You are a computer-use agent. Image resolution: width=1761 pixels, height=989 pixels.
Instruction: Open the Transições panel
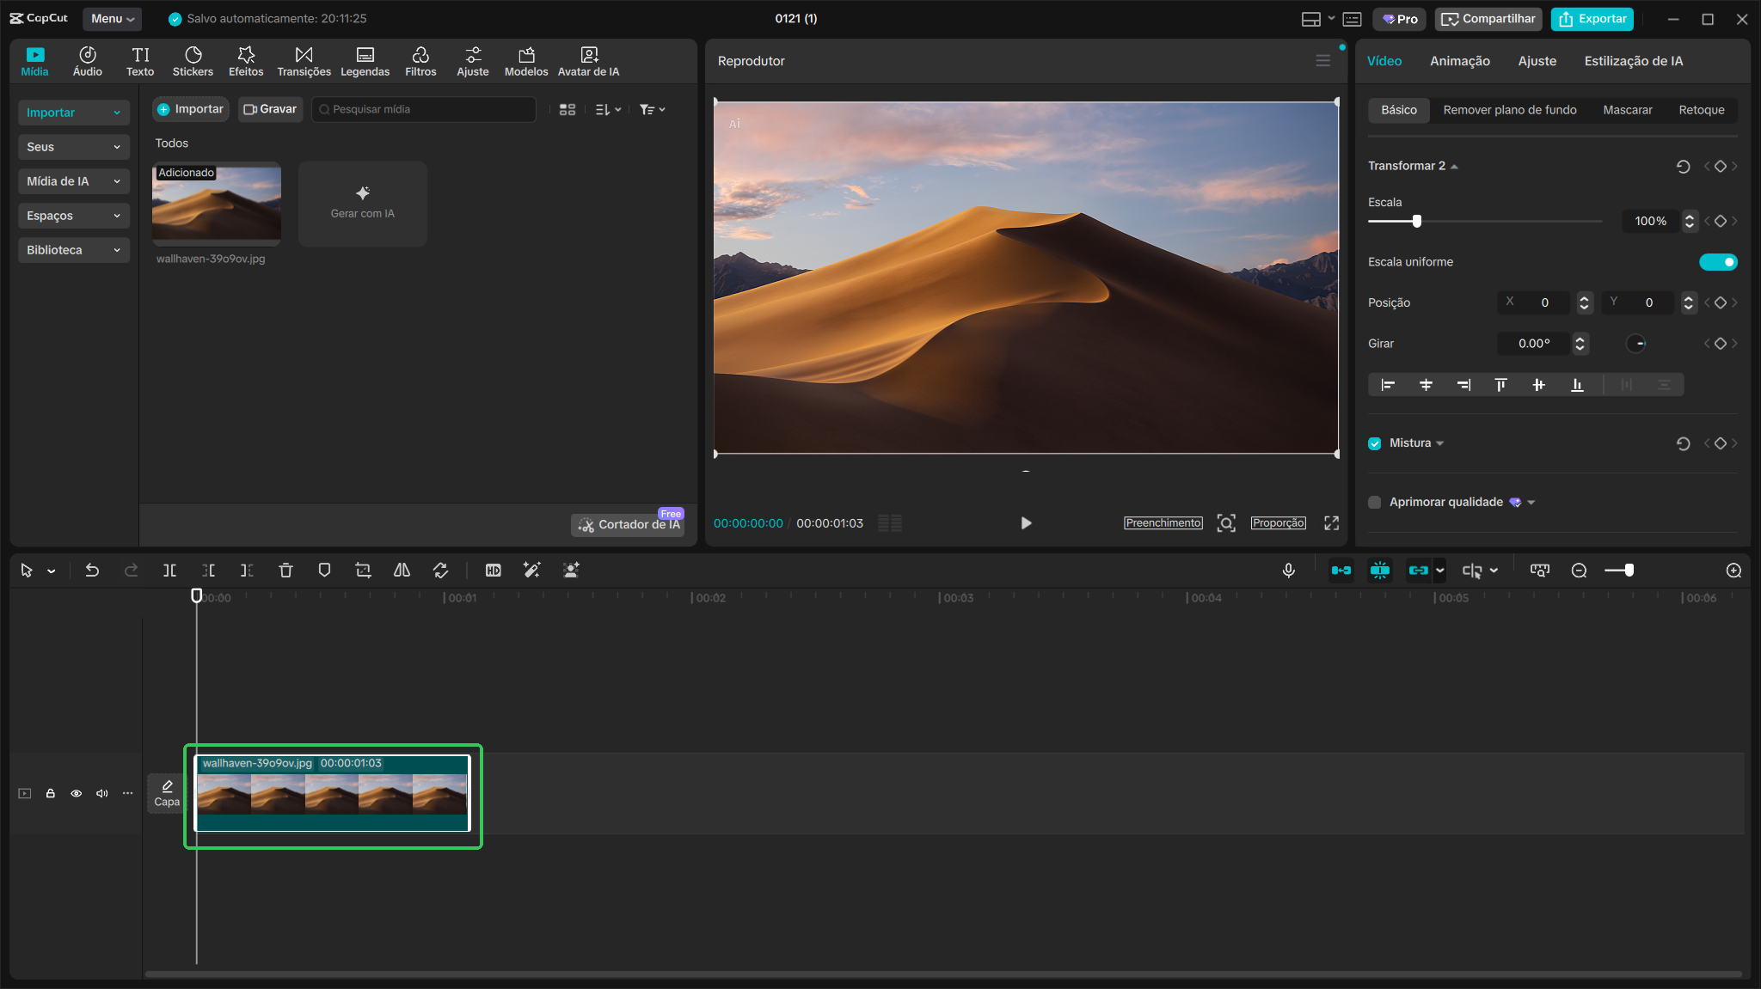coord(304,61)
